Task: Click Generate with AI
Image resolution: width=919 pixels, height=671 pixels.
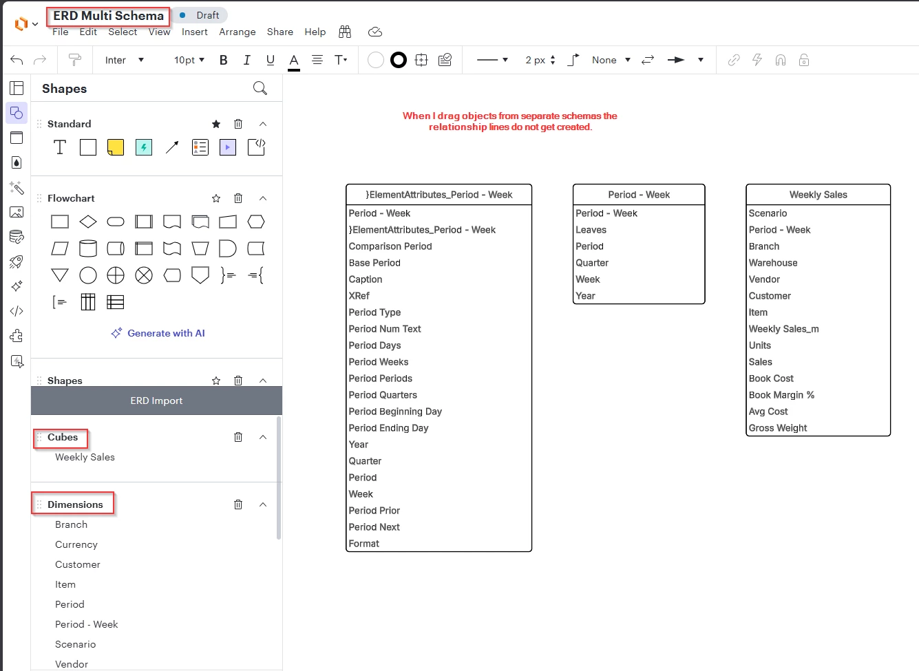Action: click(x=158, y=333)
